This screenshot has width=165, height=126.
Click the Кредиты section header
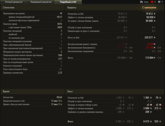pos(72,8)
